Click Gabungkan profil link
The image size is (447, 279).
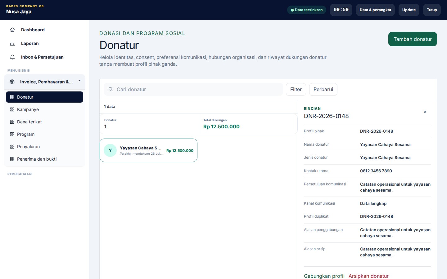click(324, 276)
